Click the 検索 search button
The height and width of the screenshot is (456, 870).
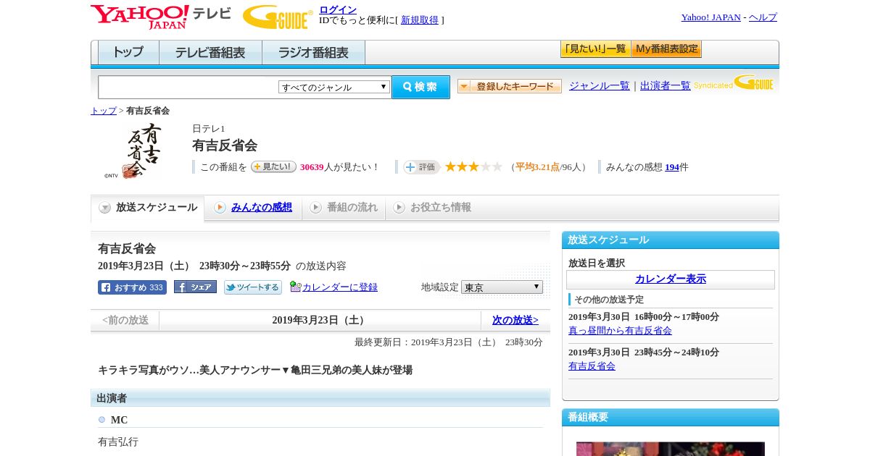(420, 87)
